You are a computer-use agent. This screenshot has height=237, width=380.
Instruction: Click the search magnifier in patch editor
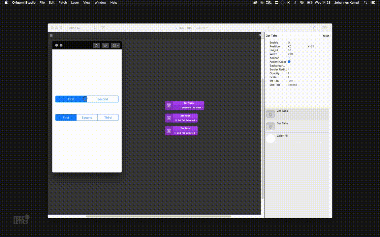(260, 35)
